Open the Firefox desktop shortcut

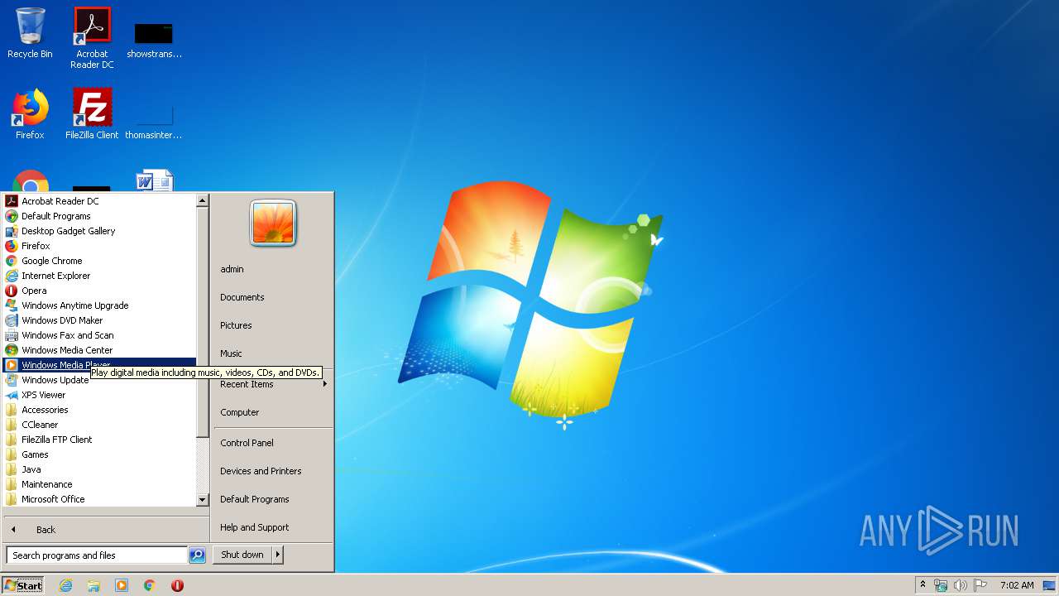30,114
